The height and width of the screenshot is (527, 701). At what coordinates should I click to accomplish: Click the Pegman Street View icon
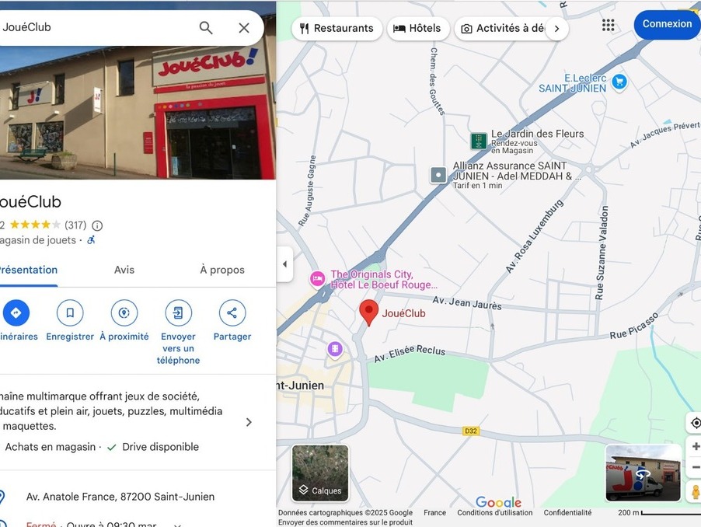[x=696, y=492]
